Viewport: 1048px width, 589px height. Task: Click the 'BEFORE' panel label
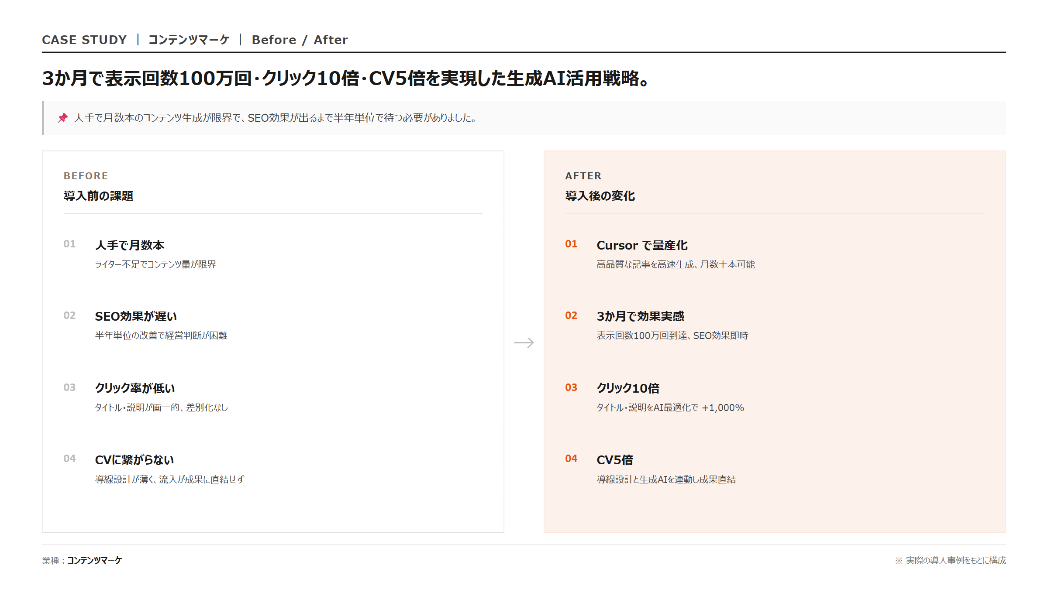(x=86, y=176)
